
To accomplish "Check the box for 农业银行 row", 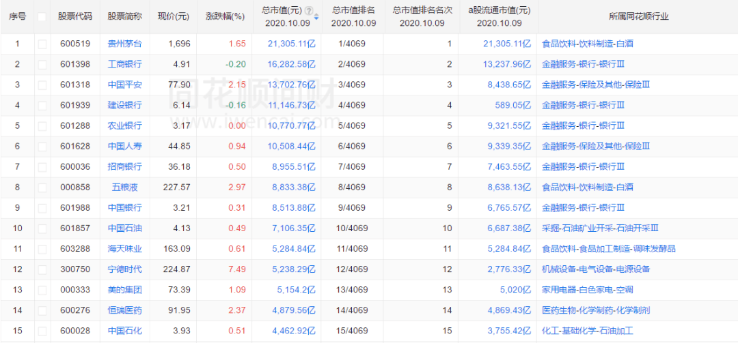I will click(42, 126).
